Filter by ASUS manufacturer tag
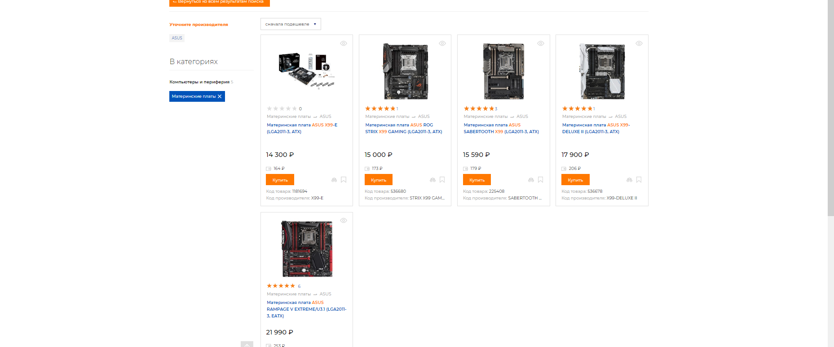This screenshot has width=834, height=347. (177, 38)
